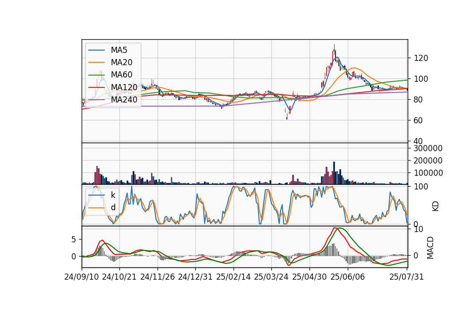
Task: Click the 100000 volume axis label
Action: point(428,173)
